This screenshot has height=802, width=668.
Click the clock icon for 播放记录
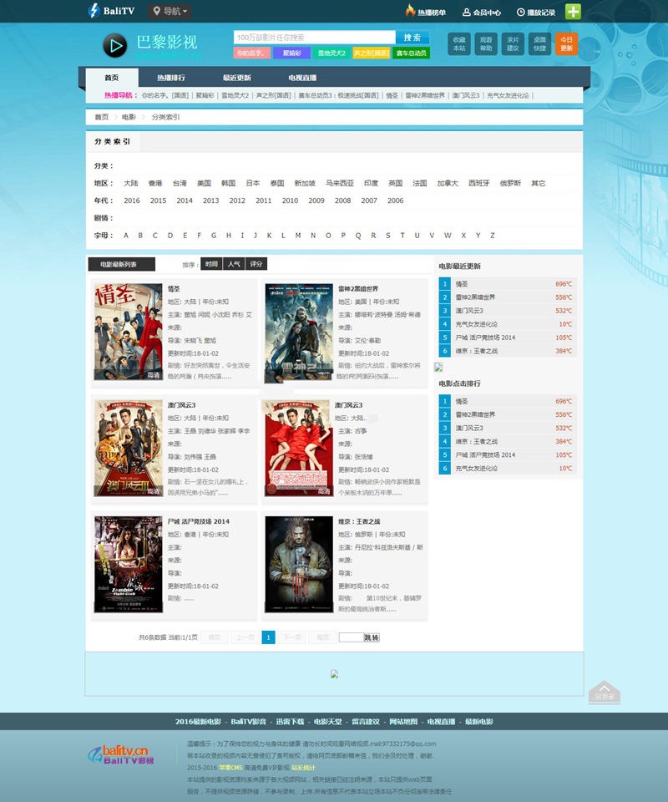coord(521,13)
